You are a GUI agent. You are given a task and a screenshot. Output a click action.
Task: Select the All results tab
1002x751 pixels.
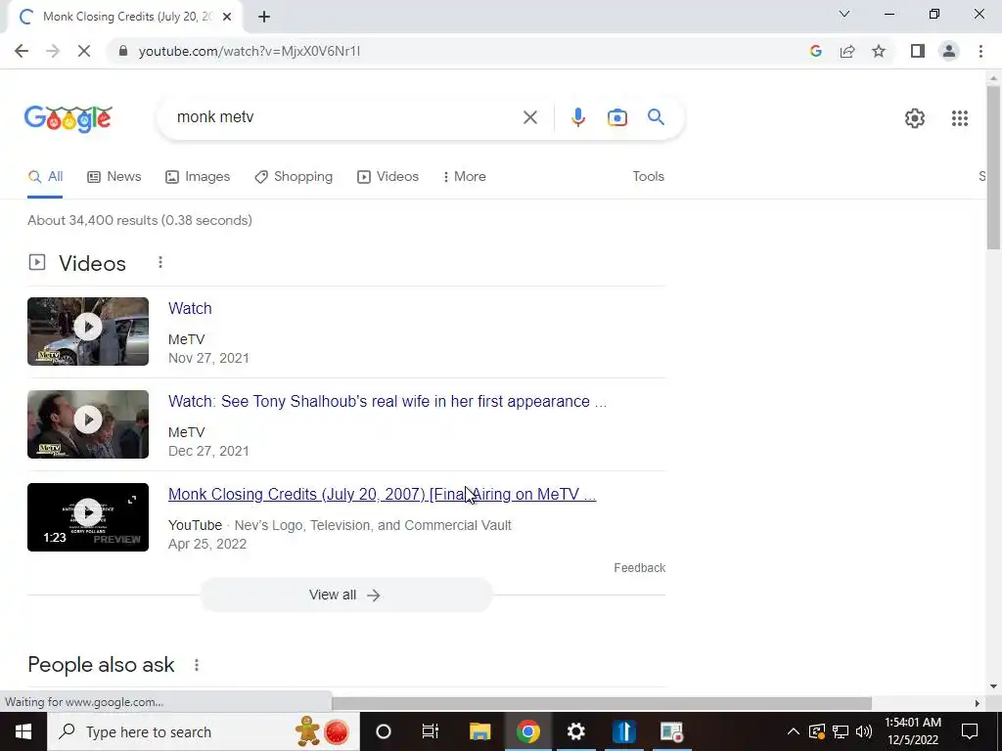pos(45,177)
